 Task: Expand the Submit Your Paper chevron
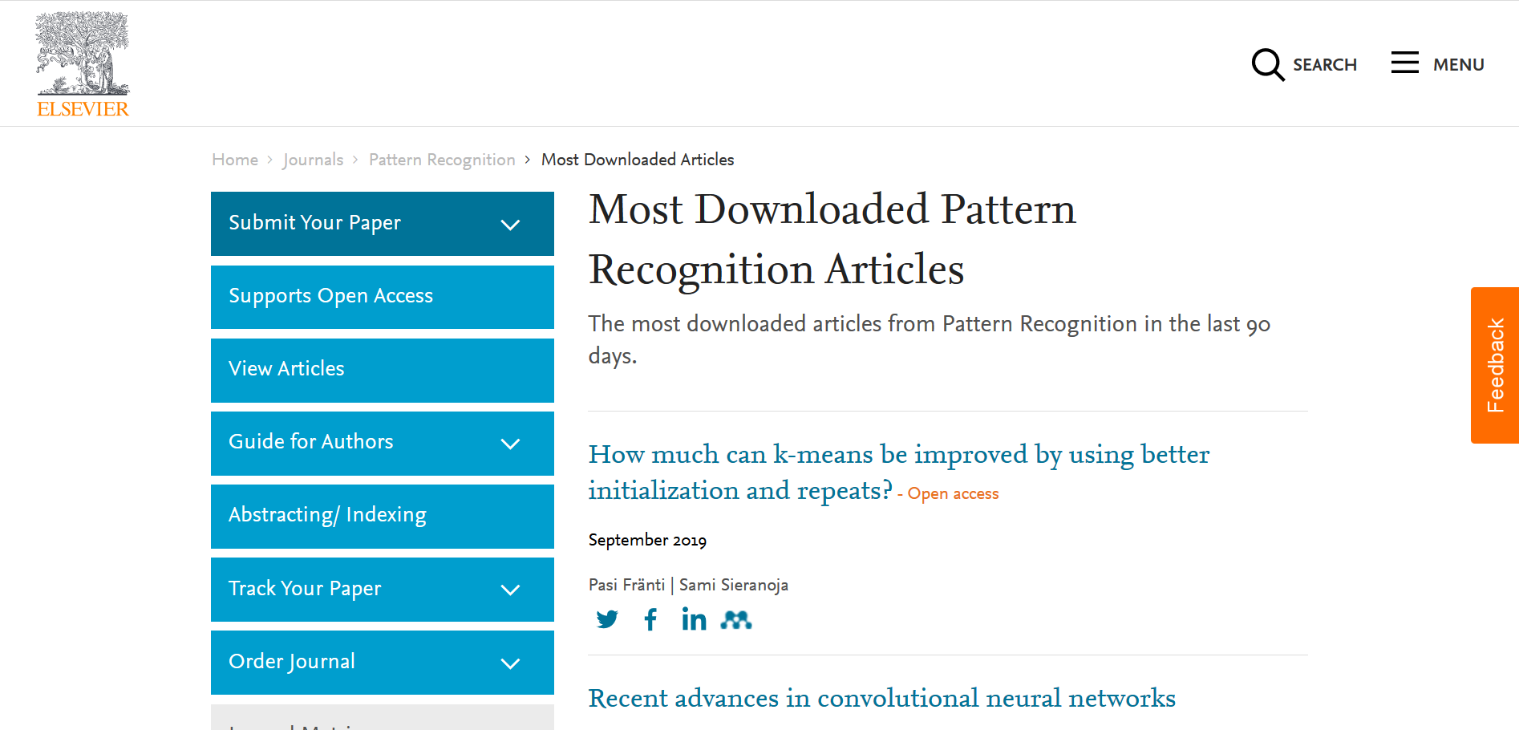pos(510,225)
